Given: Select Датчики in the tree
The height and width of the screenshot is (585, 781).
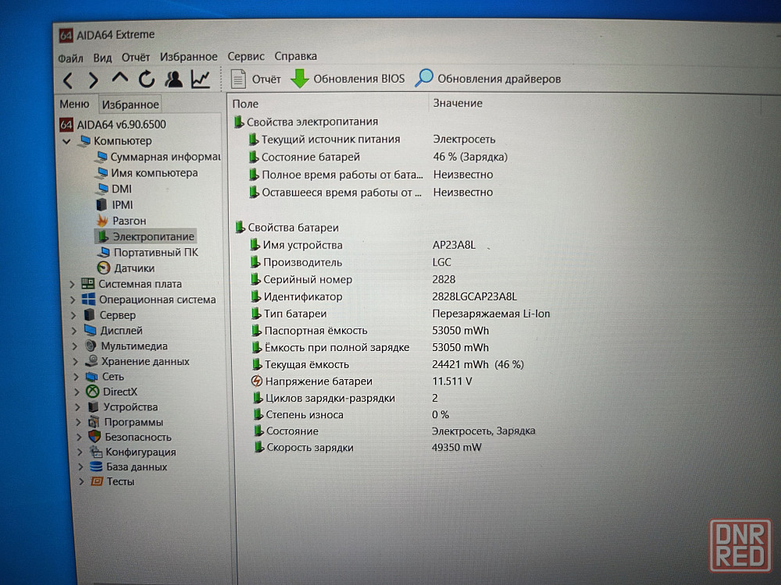Looking at the screenshot, I should coord(134,268).
